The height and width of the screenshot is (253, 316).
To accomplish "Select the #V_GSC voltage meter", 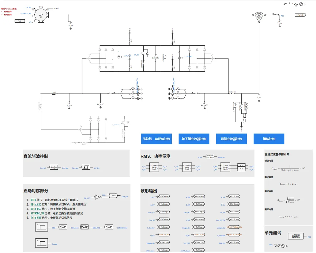I will point(205,105).
